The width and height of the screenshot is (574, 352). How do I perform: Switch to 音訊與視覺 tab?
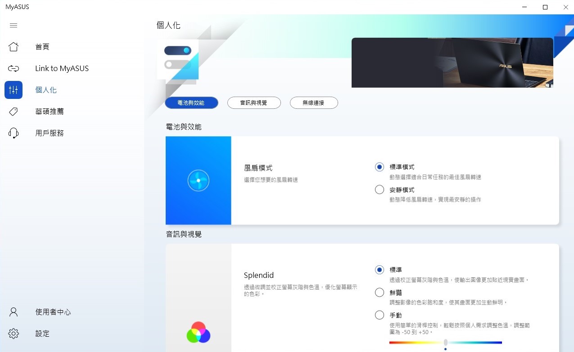[254, 103]
